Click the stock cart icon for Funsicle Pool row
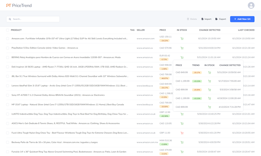 click(x=182, y=152)
